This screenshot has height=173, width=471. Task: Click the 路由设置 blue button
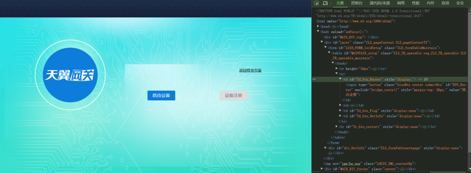point(161,95)
